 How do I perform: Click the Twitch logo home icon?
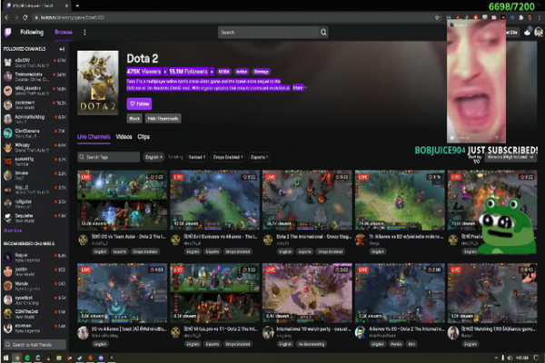click(7, 33)
